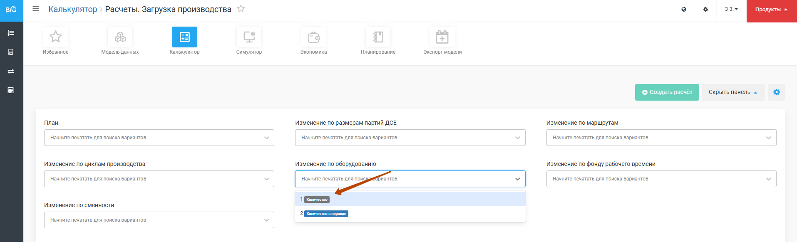Image resolution: width=797 pixels, height=242 pixels.
Task: Open the document icon in sidebar
Action: pos(11,52)
